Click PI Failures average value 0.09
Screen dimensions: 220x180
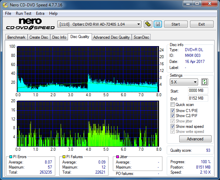102,162
